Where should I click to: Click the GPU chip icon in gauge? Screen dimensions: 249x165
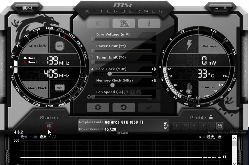(x=59, y=46)
